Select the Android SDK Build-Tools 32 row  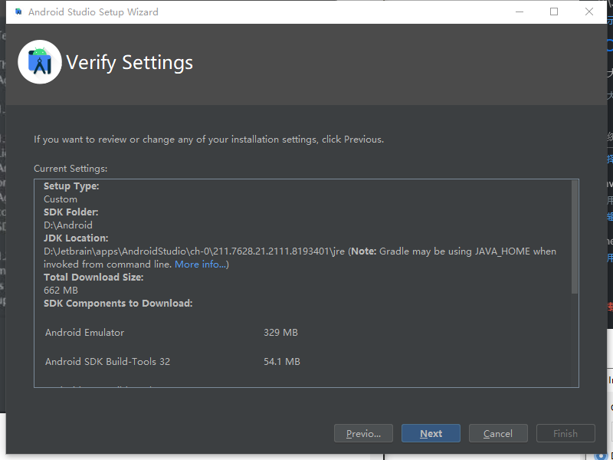(x=107, y=361)
